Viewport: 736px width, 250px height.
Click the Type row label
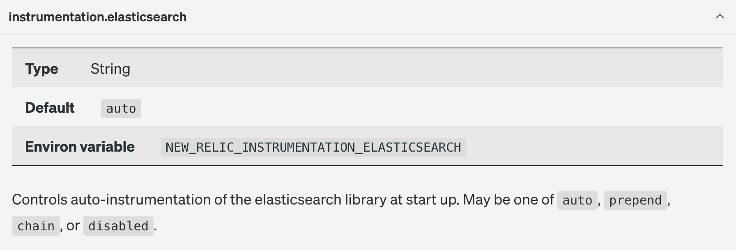pyautogui.click(x=41, y=68)
